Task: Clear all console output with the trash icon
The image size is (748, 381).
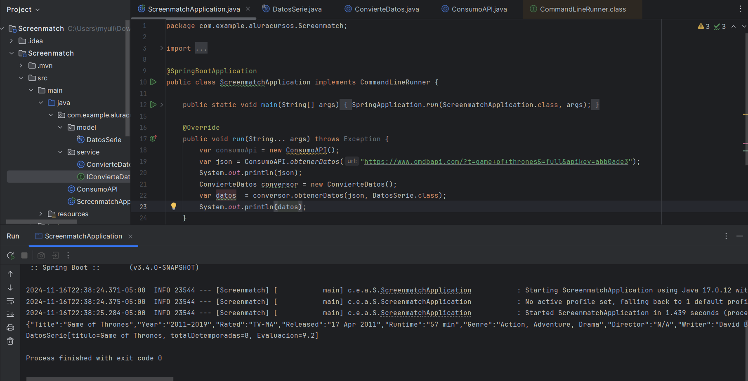Action: click(x=10, y=341)
